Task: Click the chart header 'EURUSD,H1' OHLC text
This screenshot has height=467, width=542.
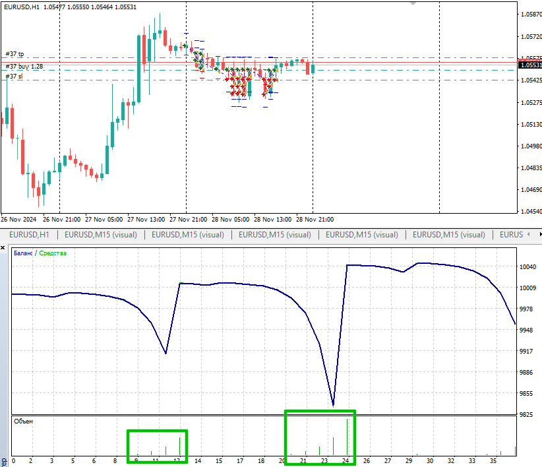Action: (70, 7)
